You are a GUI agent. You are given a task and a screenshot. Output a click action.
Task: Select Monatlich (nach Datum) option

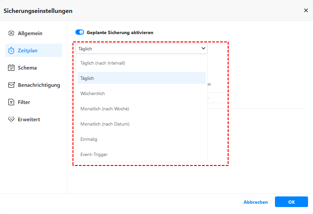click(105, 124)
